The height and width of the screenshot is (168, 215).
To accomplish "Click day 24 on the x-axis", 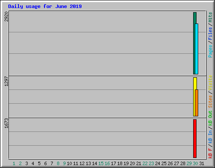I will 157,163.
